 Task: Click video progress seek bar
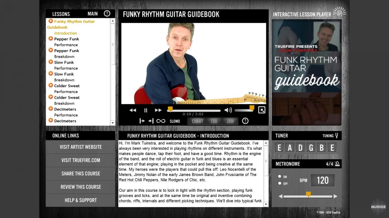click(194, 110)
